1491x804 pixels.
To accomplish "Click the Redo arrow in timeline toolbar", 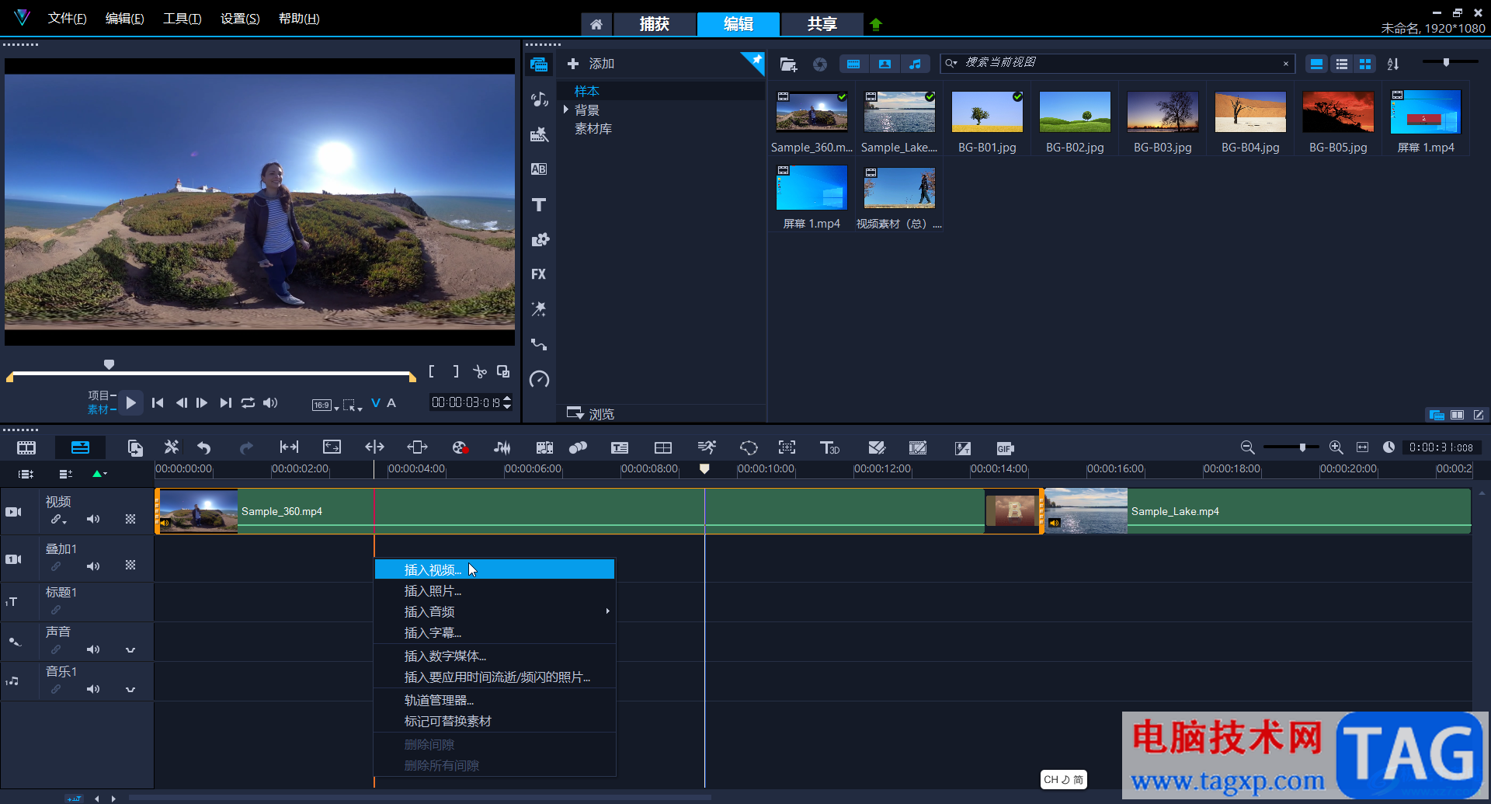I will pyautogui.click(x=246, y=447).
